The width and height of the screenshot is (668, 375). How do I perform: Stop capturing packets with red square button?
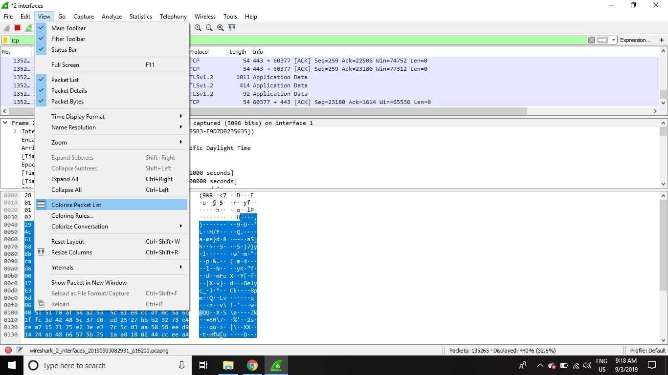click(x=18, y=28)
